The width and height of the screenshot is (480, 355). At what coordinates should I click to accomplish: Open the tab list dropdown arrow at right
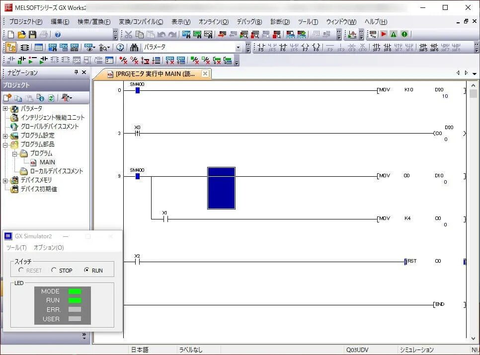[x=474, y=73]
